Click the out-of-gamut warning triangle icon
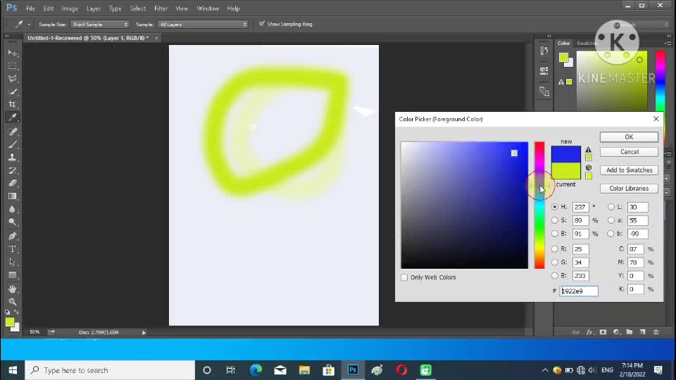Image resolution: width=676 pixels, height=380 pixels. [x=589, y=150]
